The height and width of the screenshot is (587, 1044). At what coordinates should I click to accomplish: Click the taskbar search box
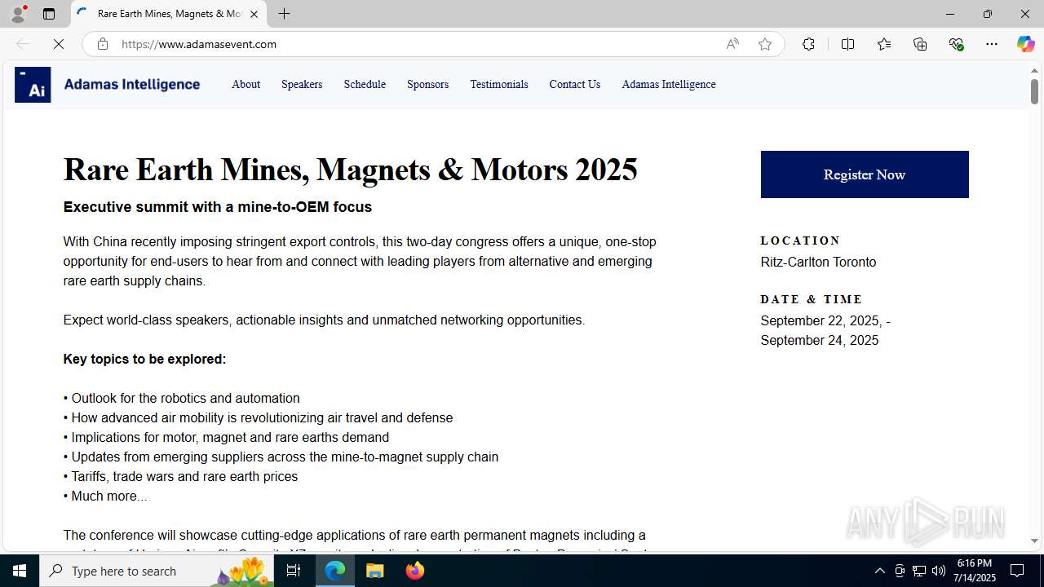point(157,571)
